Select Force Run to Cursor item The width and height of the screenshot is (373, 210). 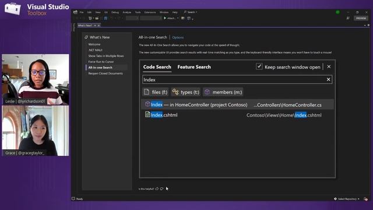101,62
